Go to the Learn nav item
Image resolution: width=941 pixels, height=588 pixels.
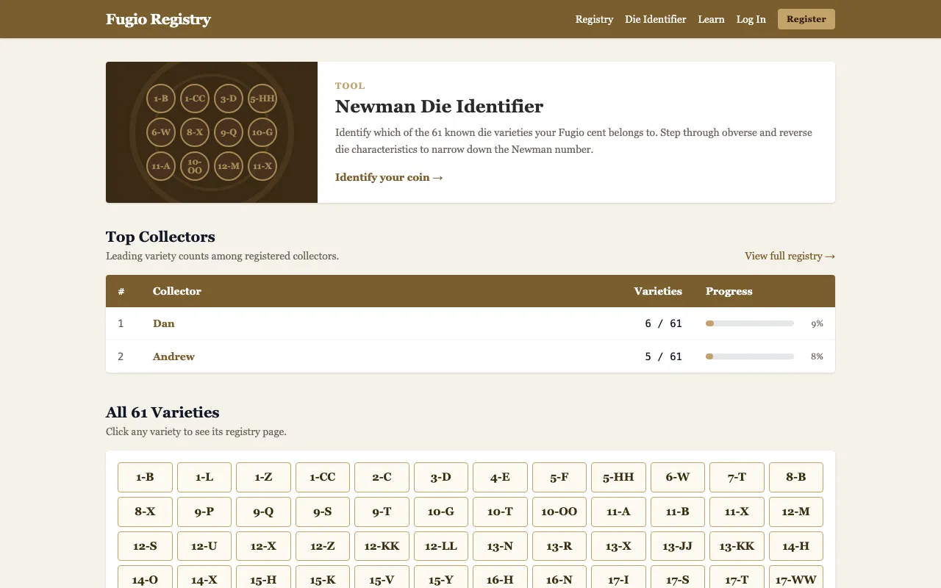711,19
